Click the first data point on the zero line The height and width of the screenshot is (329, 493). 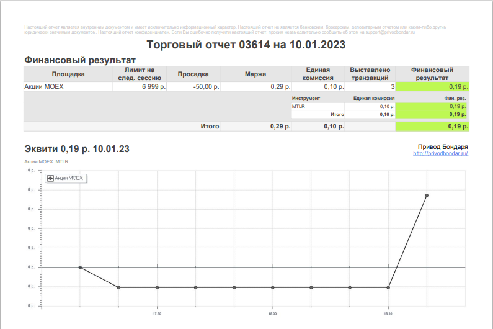click(80, 268)
